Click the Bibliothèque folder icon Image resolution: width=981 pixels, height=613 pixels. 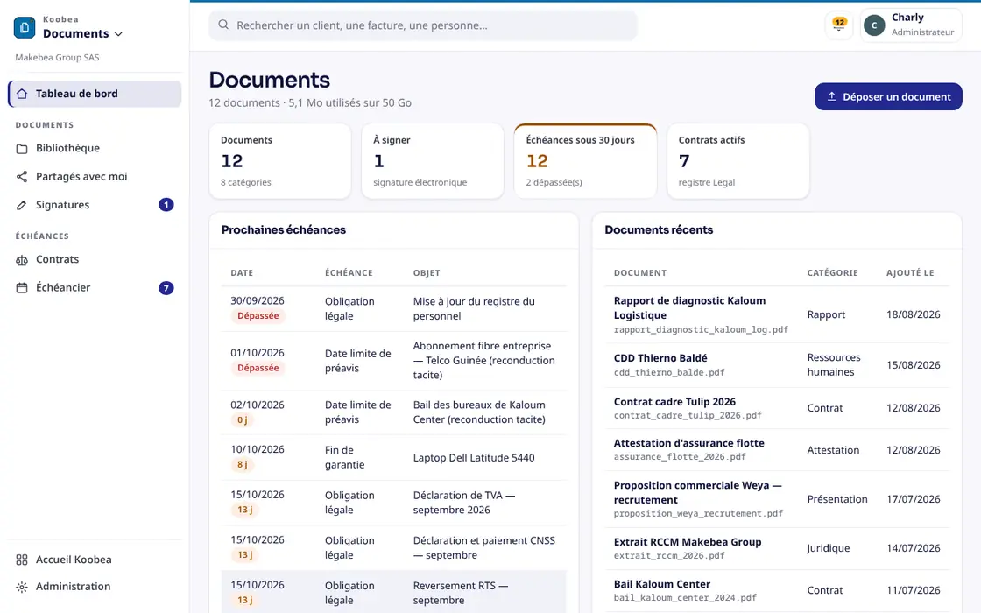point(22,149)
